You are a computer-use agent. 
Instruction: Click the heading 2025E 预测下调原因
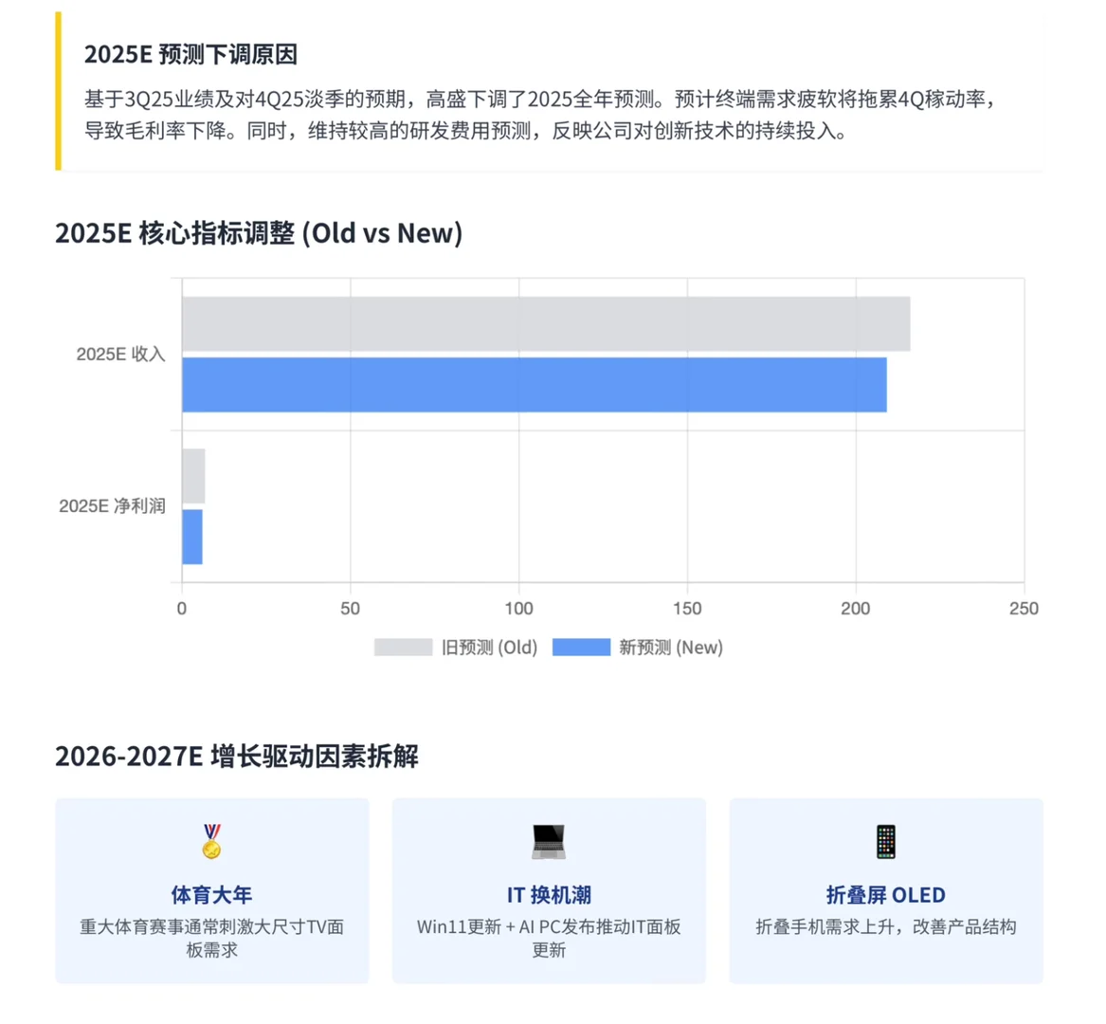tap(191, 54)
